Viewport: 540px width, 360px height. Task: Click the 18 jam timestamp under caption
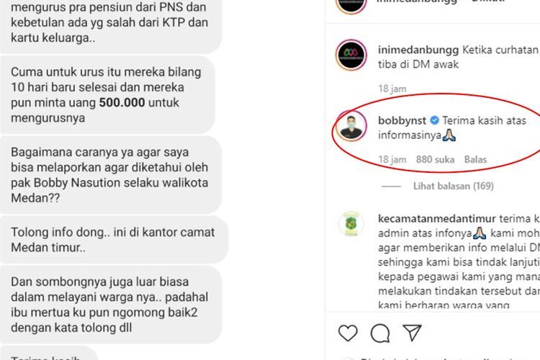(x=392, y=89)
